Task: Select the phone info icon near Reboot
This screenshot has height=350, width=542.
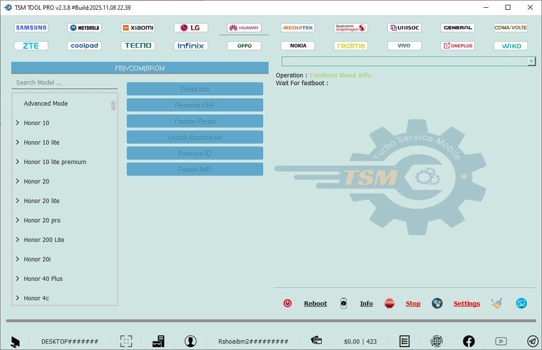Action: (344, 303)
